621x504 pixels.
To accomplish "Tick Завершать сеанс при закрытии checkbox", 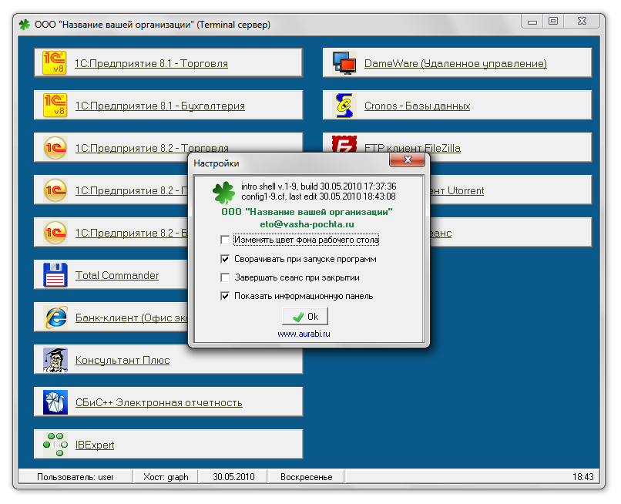I will click(x=225, y=277).
